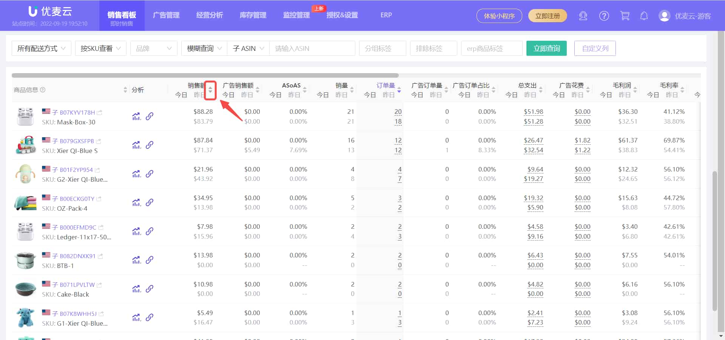
Task: Open the help question mark icon
Action: pos(604,15)
